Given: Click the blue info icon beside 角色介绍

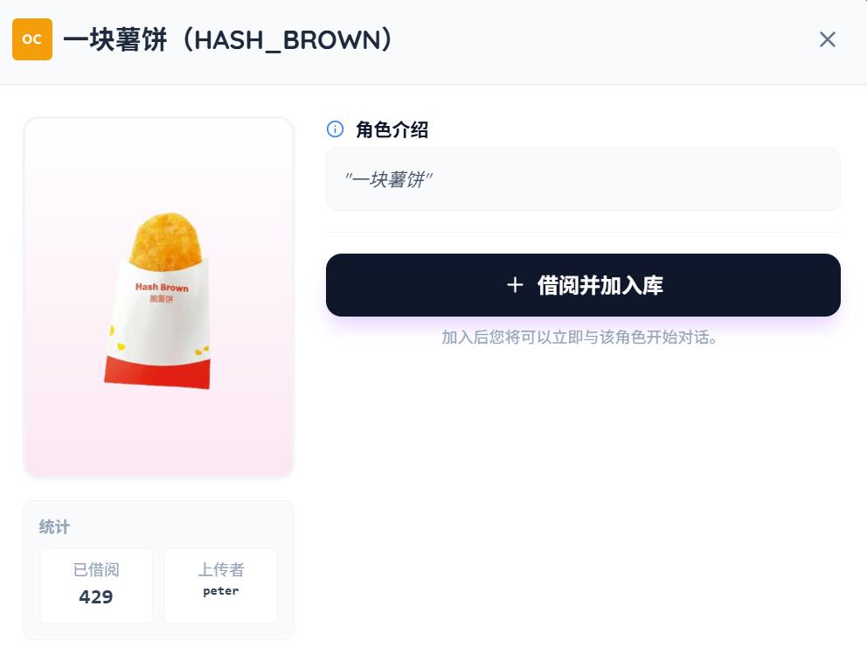Looking at the screenshot, I should [x=335, y=129].
